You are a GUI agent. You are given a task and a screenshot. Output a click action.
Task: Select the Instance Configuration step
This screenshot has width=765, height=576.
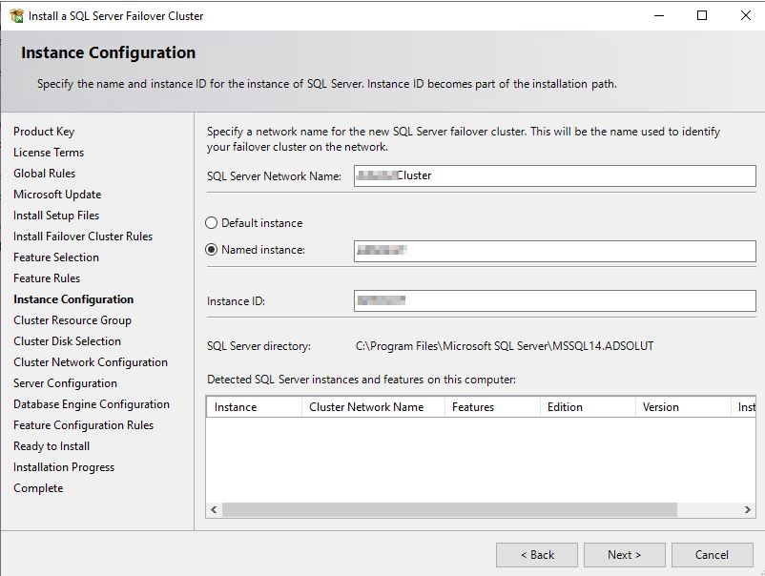click(73, 299)
